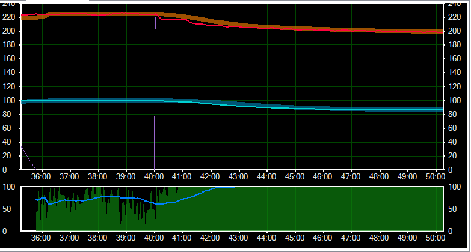The image size is (471, 252).
Task: Click the 40:00 label on upper chart time axis
Action: pyautogui.click(x=154, y=177)
